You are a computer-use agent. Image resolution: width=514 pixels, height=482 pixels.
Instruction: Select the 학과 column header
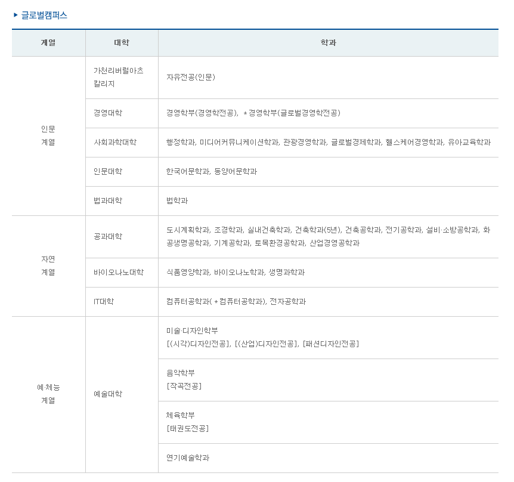[x=328, y=43]
